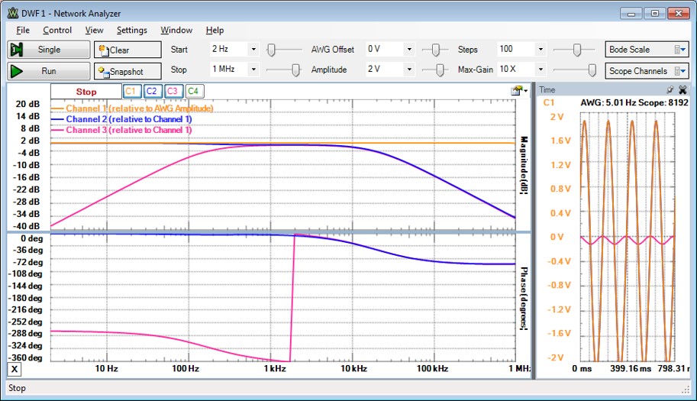Toggle channel C1 trace
This screenshot has width=697, height=401.
coord(131,92)
